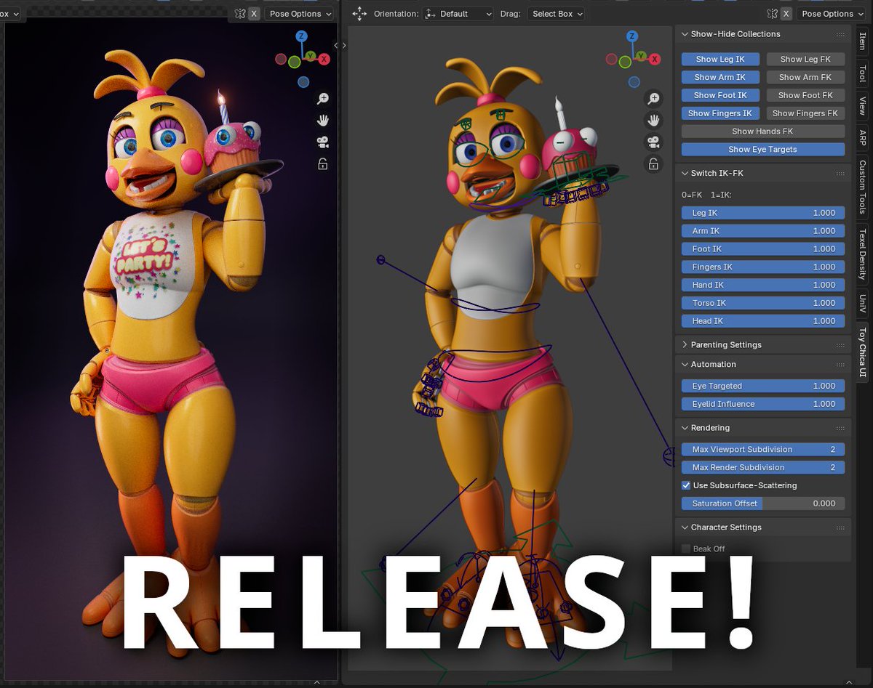Click X-mirror butterfly icon in right viewport header
This screenshot has width=873, height=688.
click(773, 14)
